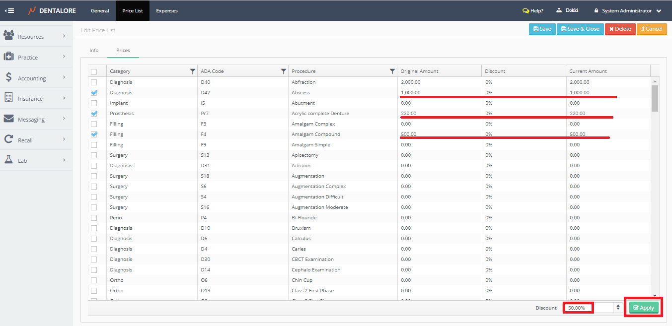Click the sidebar collapse hamburger icon

(x=9, y=10)
